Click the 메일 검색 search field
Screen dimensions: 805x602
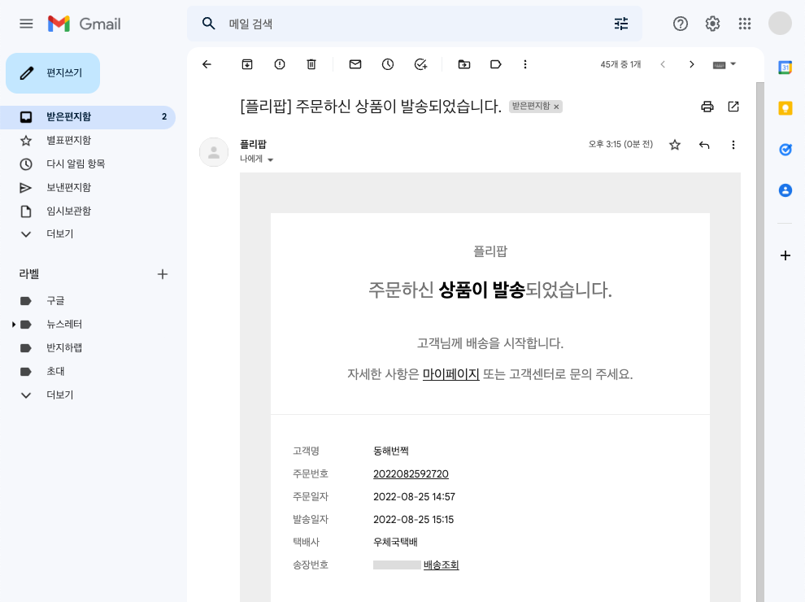click(x=407, y=24)
